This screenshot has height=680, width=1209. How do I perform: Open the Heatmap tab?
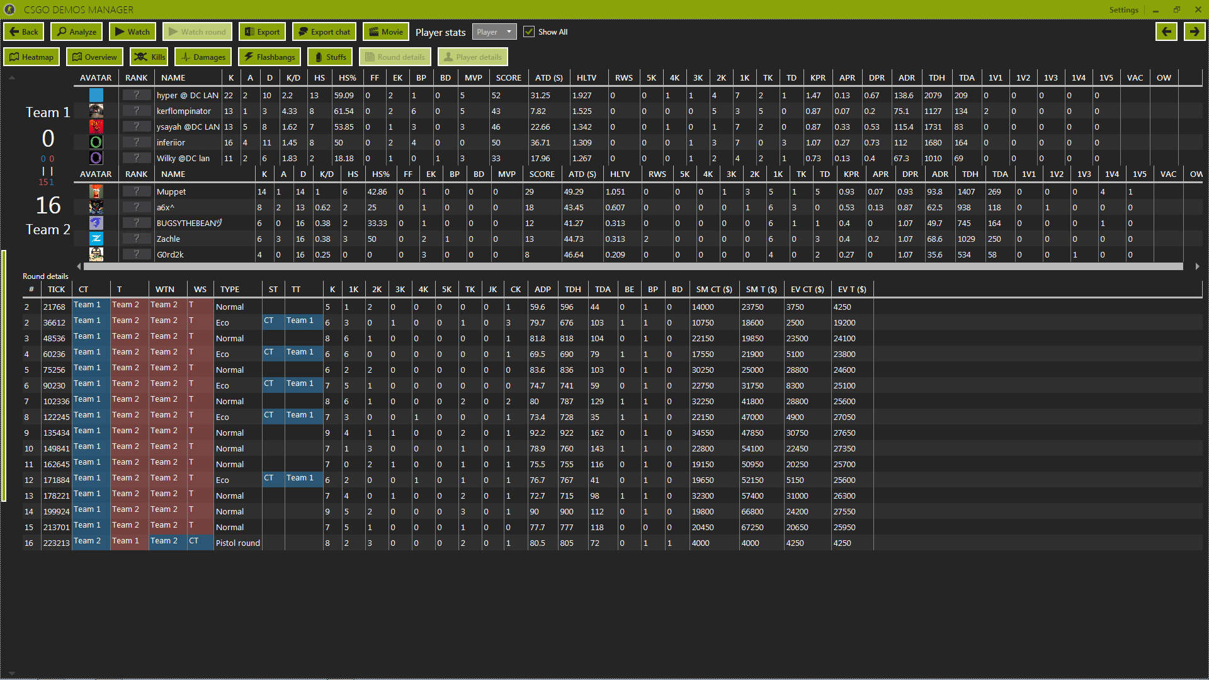(31, 57)
